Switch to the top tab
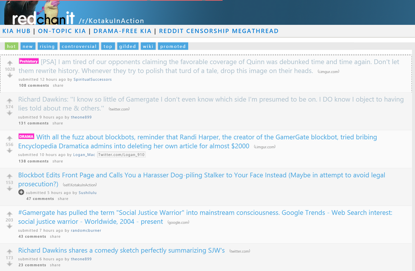Viewport: 415px width, 271px height. (x=108, y=46)
